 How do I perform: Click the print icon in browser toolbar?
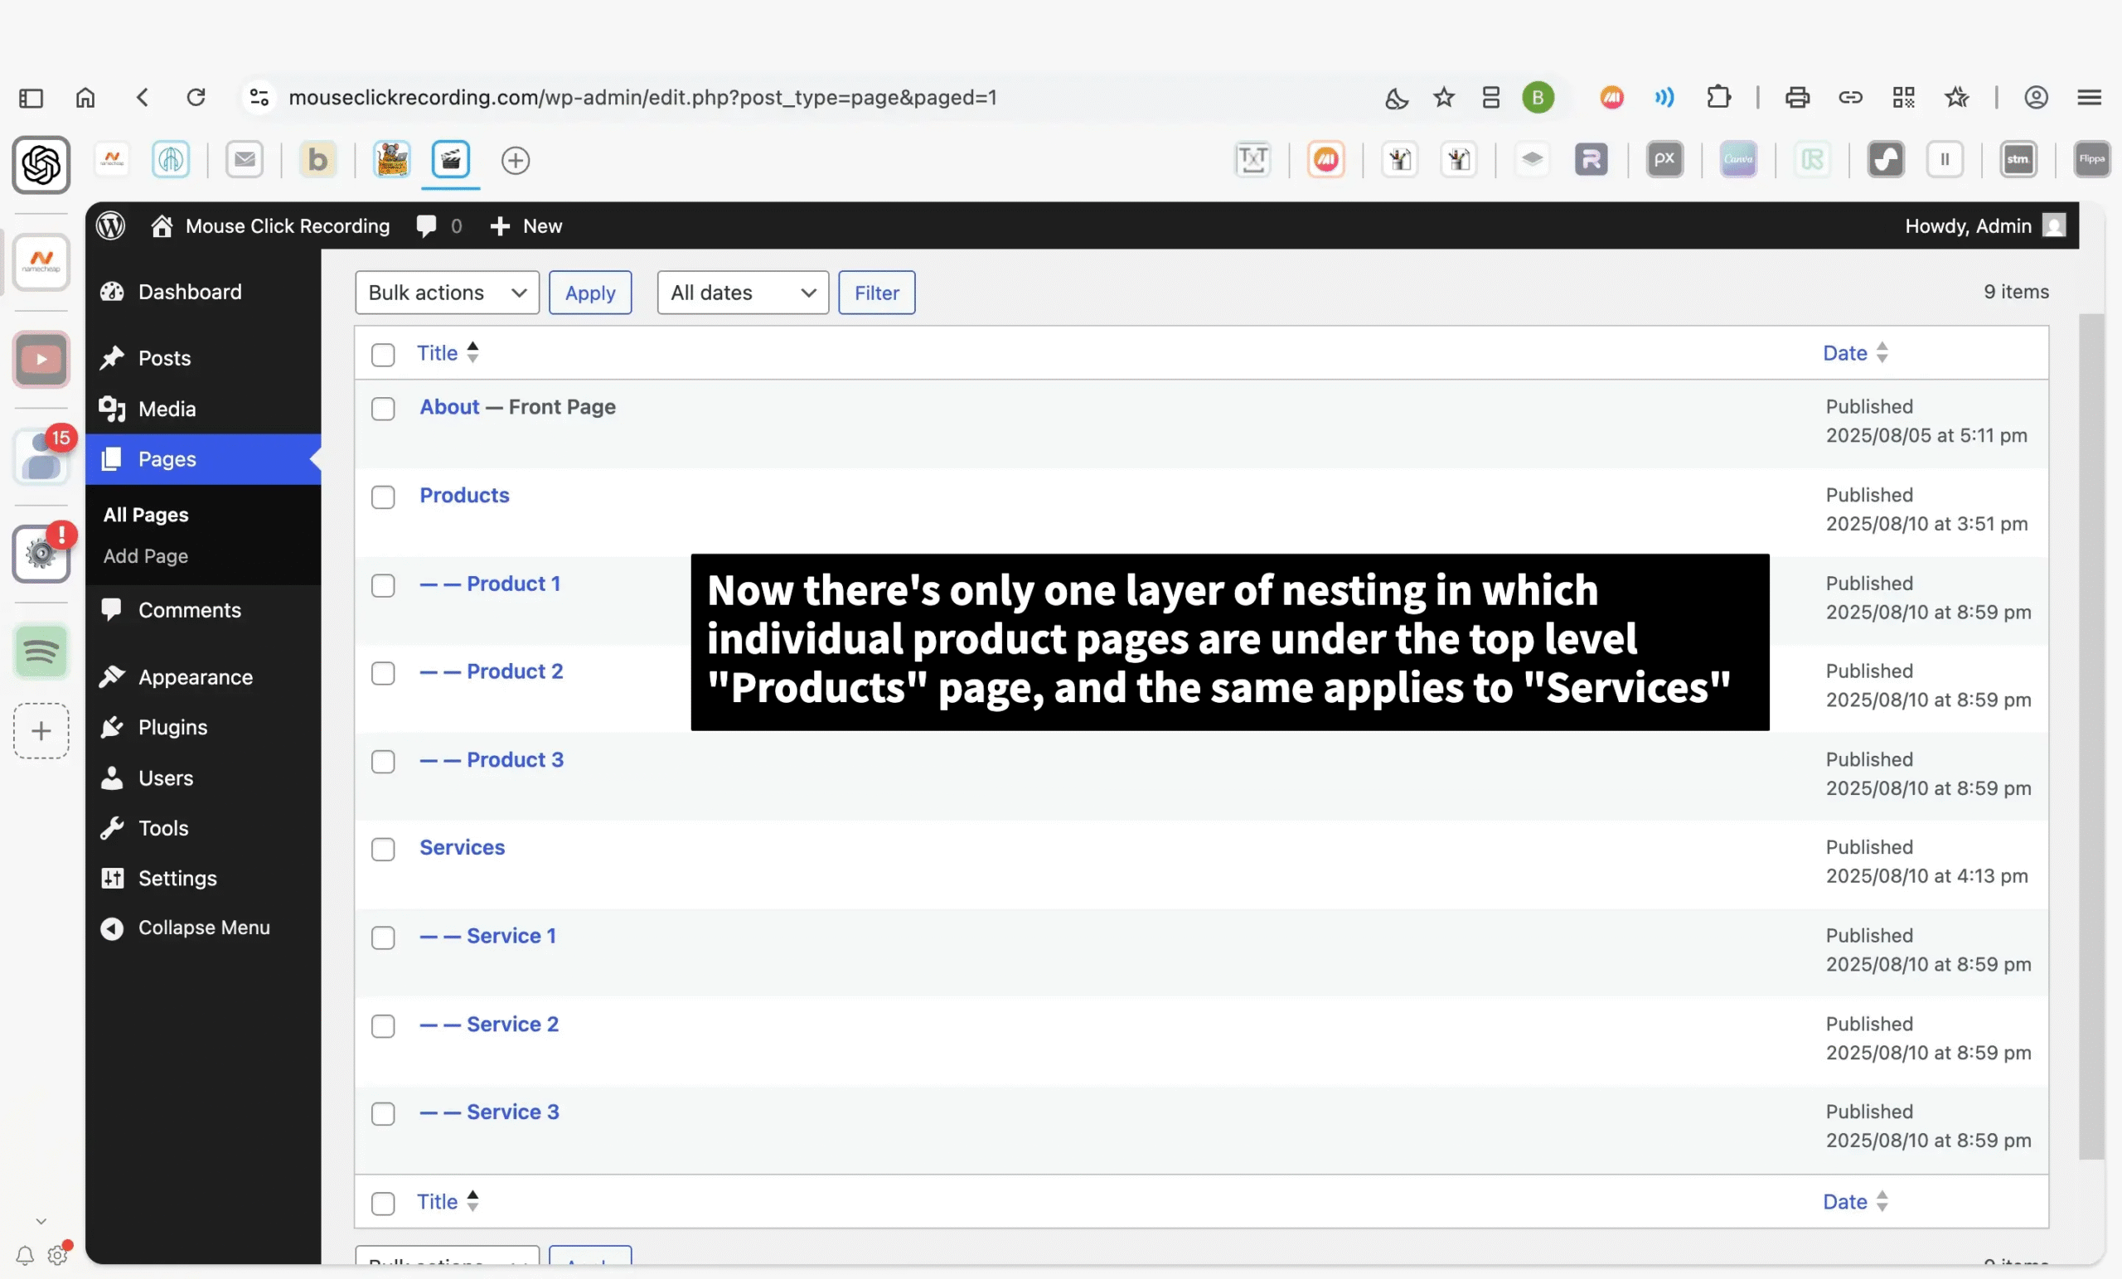pyautogui.click(x=1796, y=97)
